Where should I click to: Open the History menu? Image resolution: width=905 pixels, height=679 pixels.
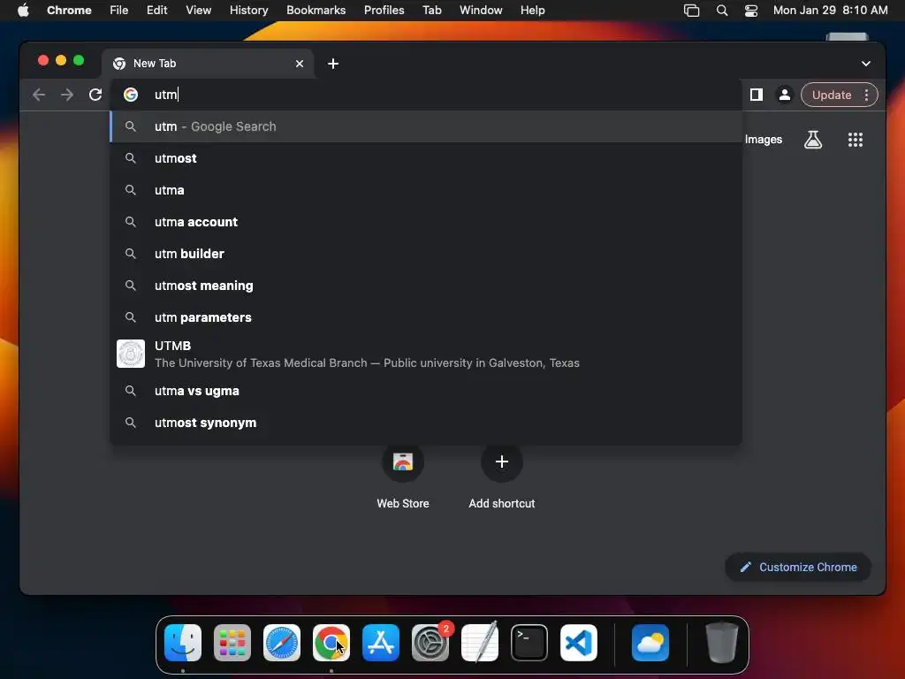[x=248, y=11]
